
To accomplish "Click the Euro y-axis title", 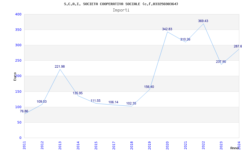I will (x=15, y=76).
